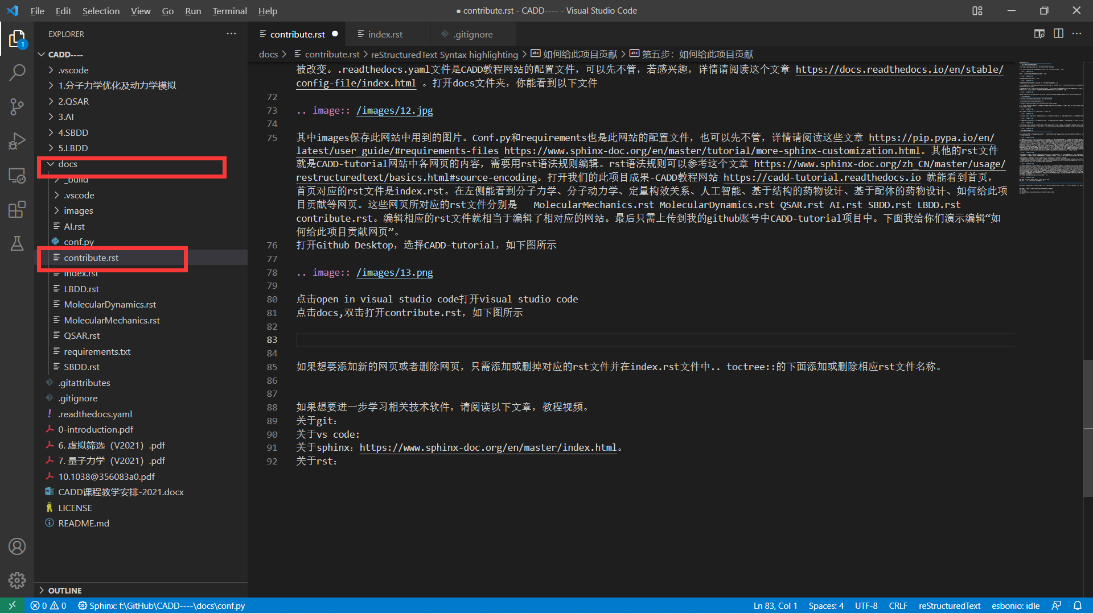Image resolution: width=1093 pixels, height=614 pixels.
Task: Switch to .gitignore tab
Action: click(x=473, y=34)
